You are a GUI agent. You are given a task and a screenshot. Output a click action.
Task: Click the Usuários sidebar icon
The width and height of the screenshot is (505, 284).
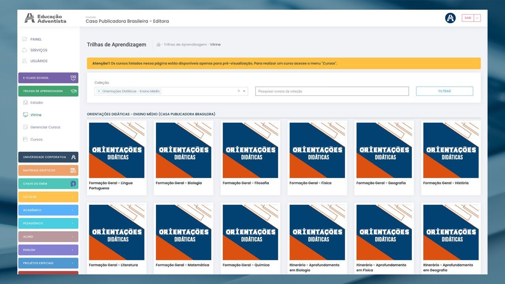tap(24, 61)
